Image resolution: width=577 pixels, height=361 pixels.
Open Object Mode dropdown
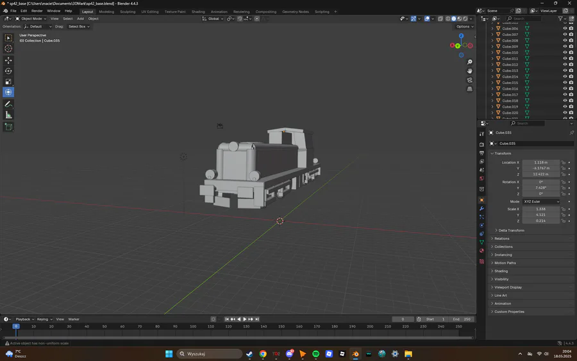coord(31,19)
